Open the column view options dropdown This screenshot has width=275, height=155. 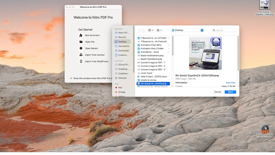151,30
